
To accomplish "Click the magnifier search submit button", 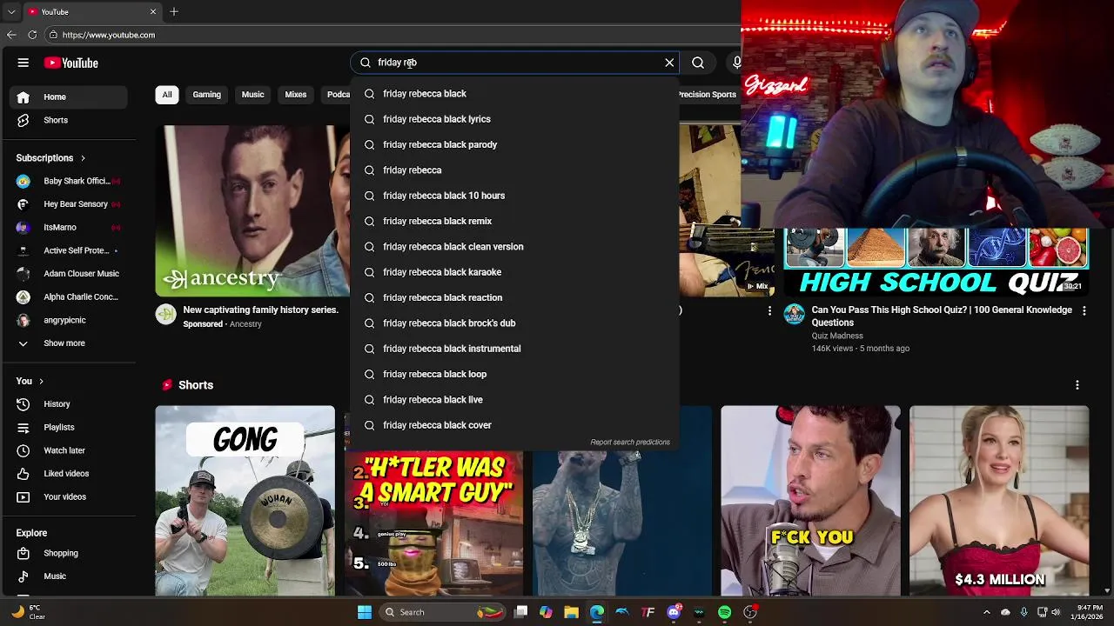I will click(698, 63).
